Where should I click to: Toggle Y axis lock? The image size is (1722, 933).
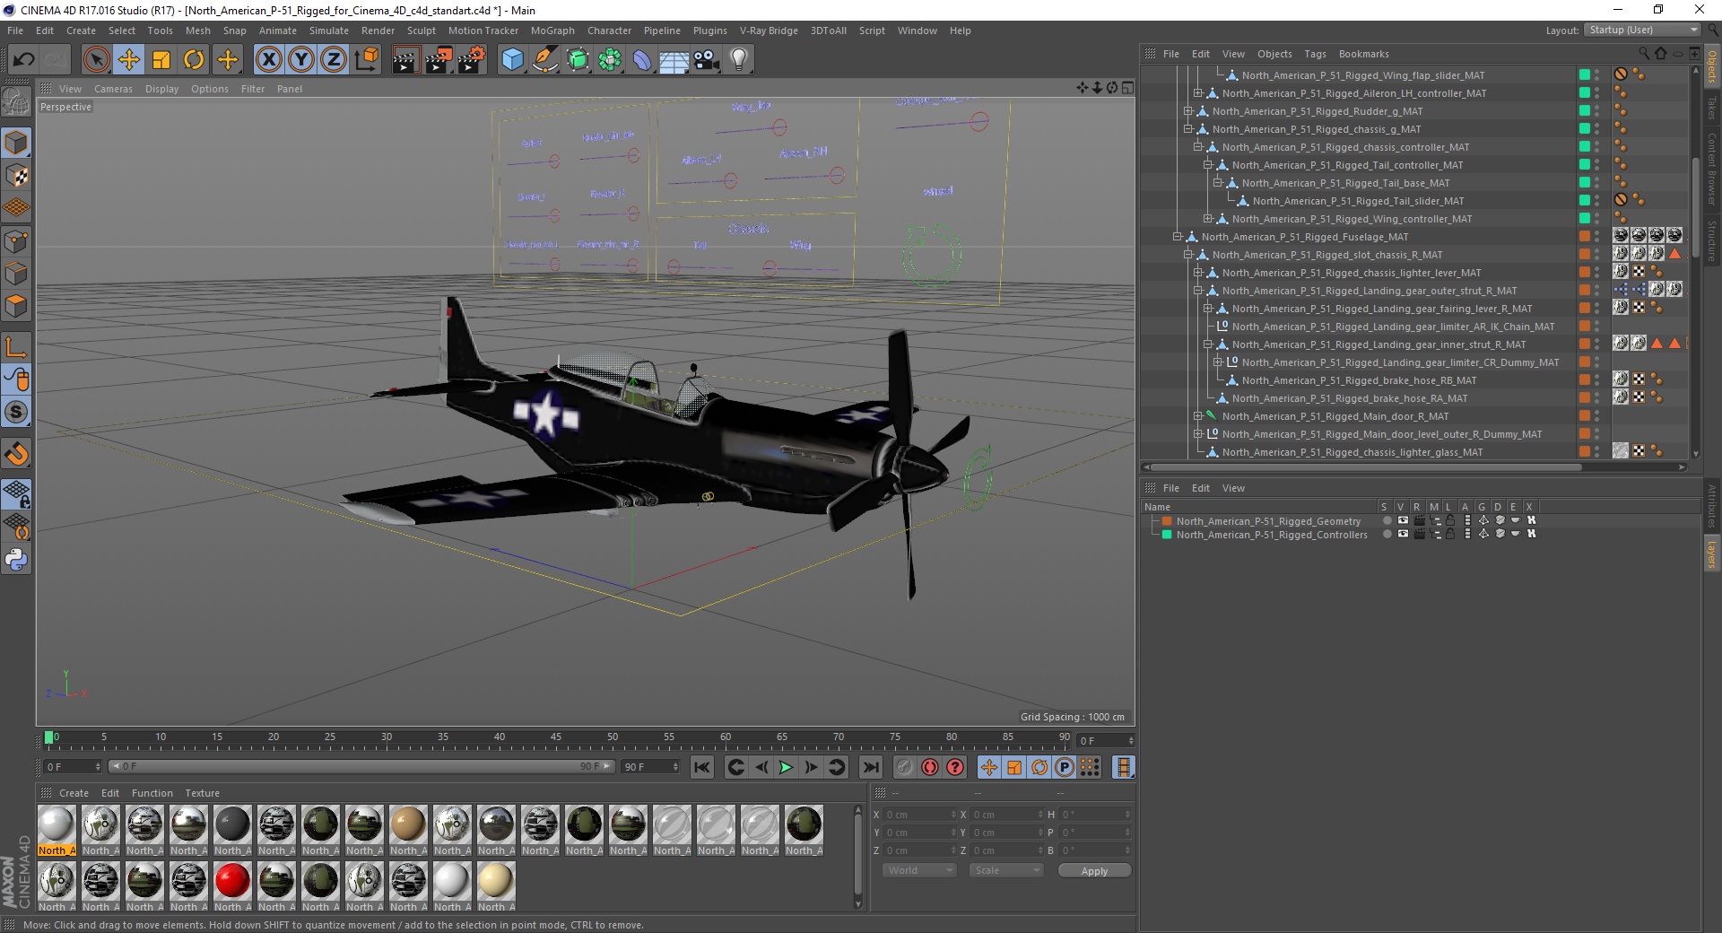pos(300,60)
